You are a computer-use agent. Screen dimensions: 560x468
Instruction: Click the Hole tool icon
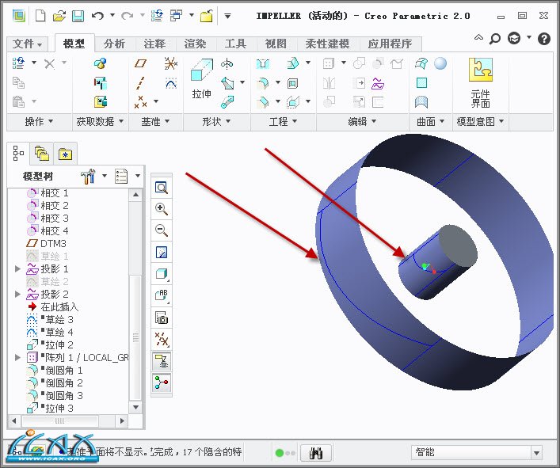pos(263,64)
